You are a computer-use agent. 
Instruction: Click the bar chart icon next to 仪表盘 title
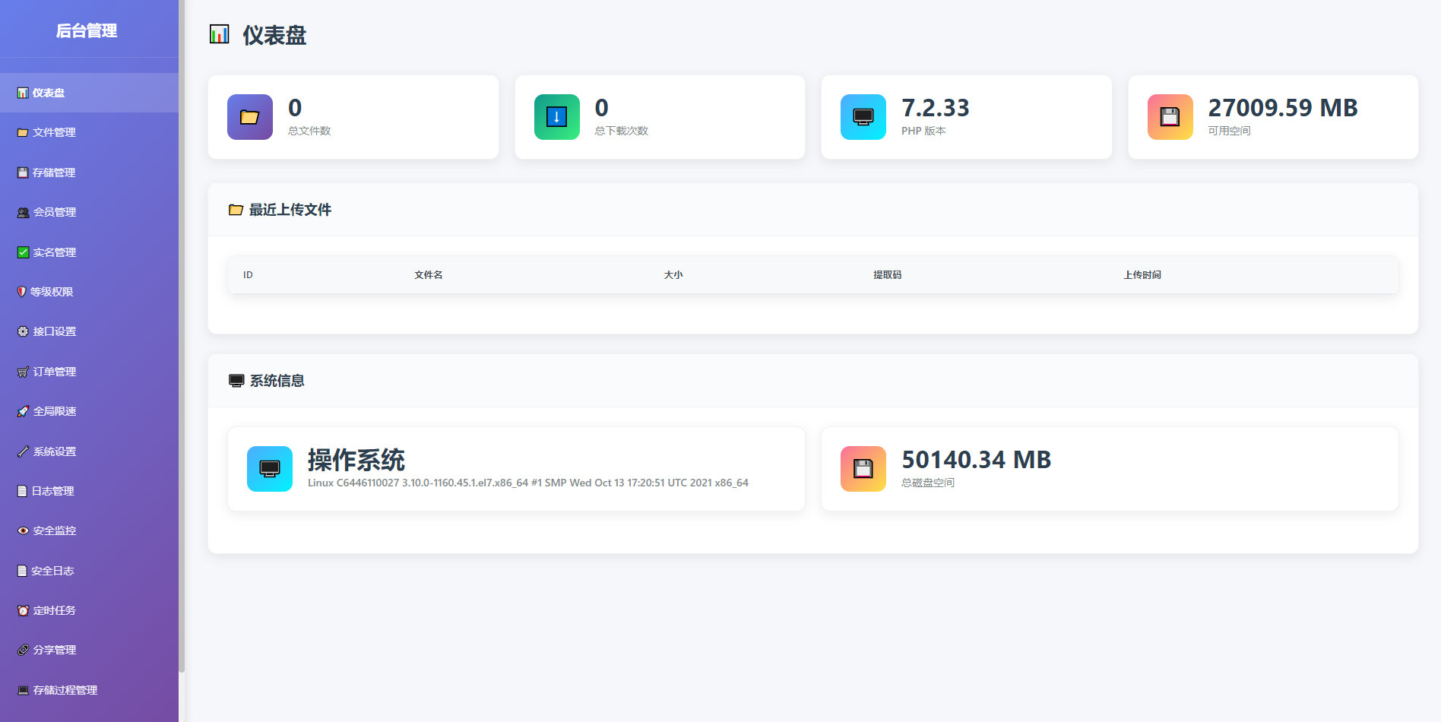(219, 35)
